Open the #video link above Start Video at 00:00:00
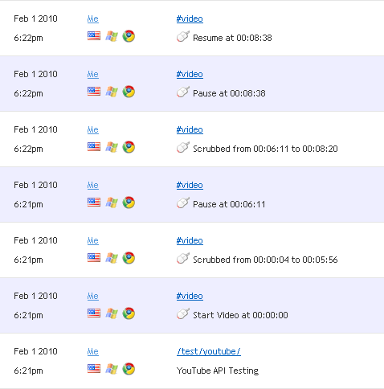This screenshot has height=389, width=384. [x=190, y=296]
